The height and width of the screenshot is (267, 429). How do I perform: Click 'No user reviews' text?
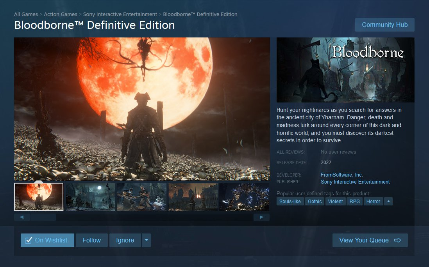point(338,152)
